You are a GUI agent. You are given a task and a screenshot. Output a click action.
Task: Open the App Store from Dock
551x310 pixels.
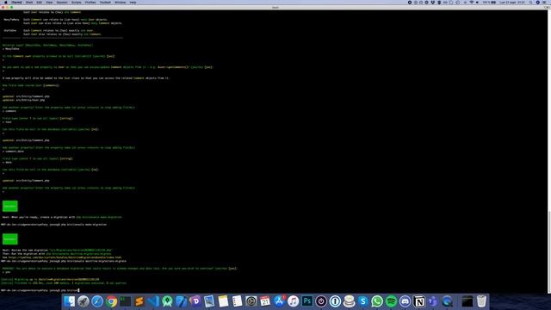pyautogui.click(x=279, y=301)
